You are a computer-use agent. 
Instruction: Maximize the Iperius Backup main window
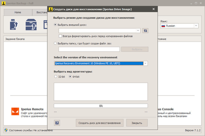pyautogui.click(x=196, y=3)
